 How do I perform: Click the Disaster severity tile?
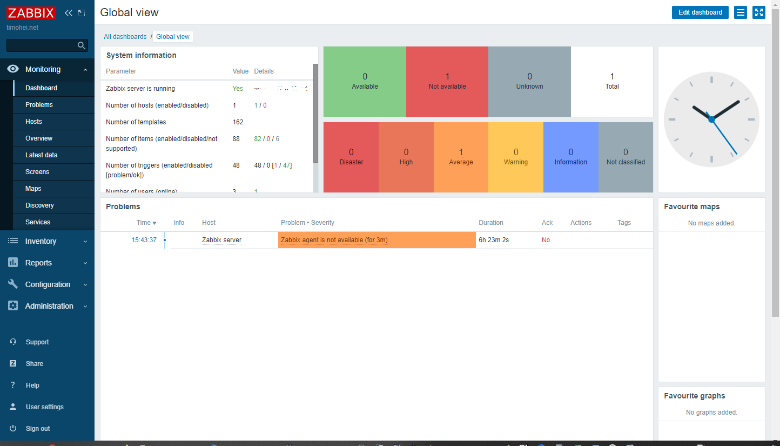click(351, 157)
